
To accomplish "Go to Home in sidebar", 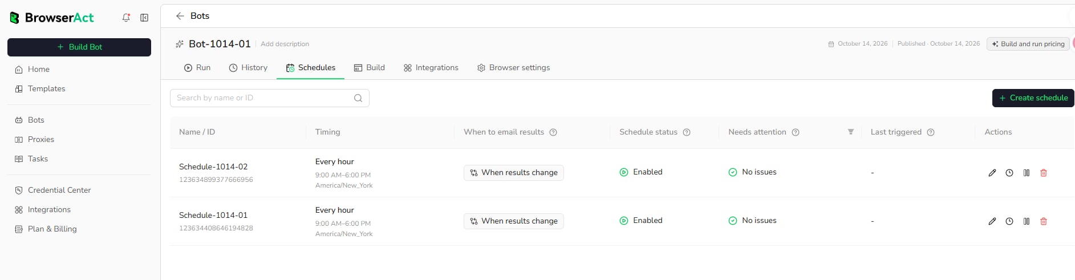I will click(x=39, y=69).
